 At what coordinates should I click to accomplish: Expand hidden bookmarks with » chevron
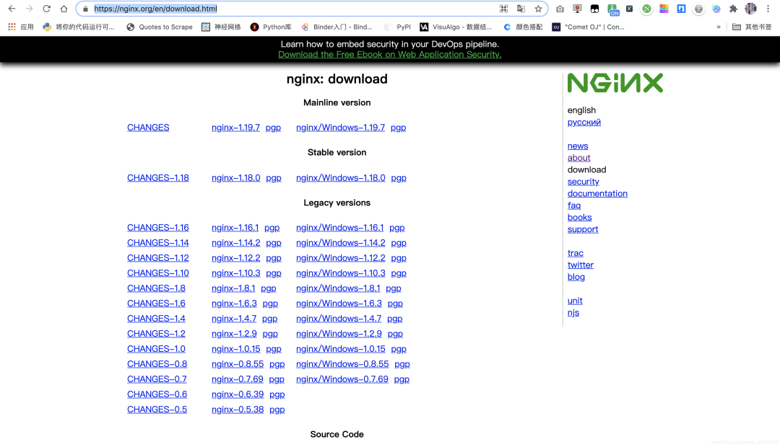pyautogui.click(x=719, y=27)
